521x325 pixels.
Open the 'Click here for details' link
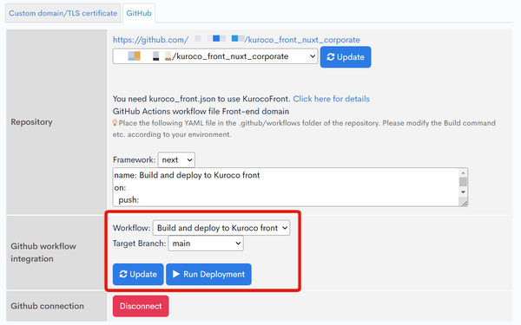332,99
